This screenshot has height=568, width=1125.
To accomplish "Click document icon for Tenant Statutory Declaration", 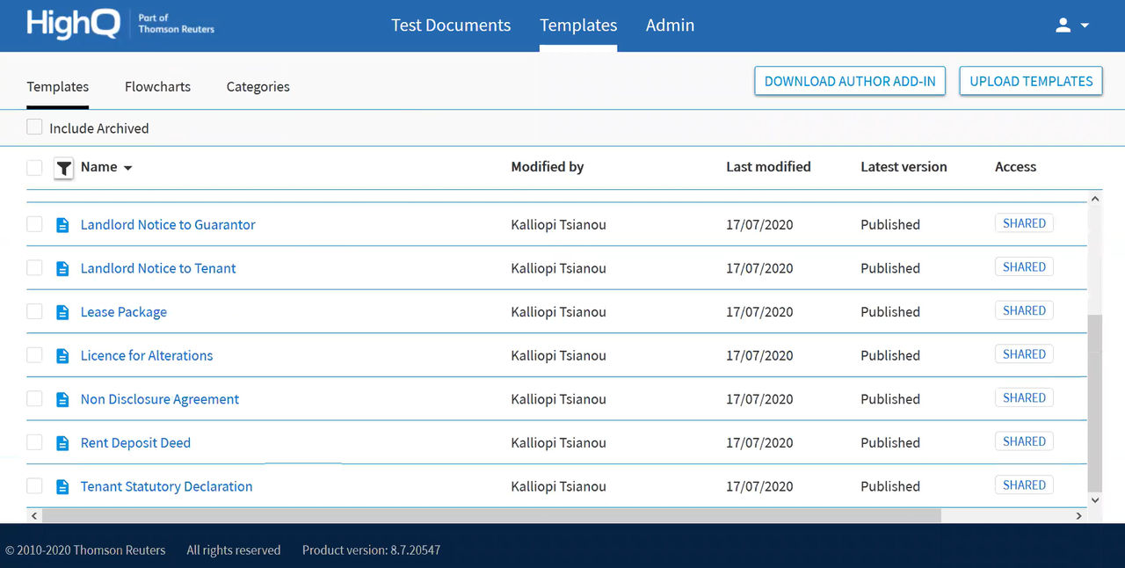I will (62, 487).
